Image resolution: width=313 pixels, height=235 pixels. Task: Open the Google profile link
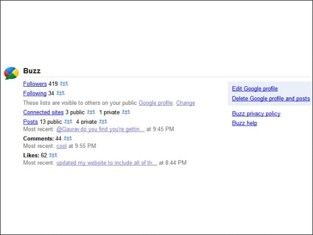(156, 103)
